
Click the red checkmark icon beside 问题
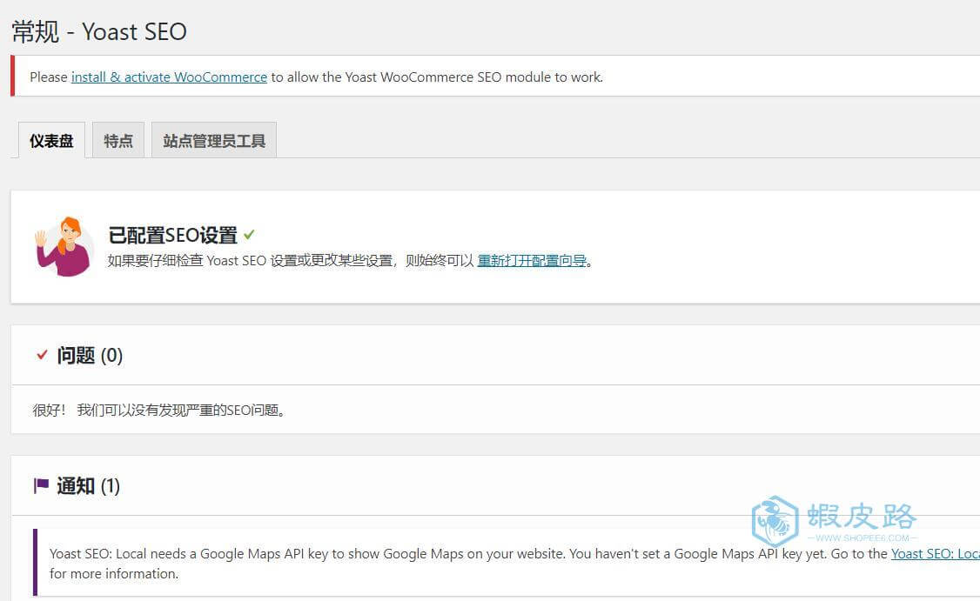click(42, 355)
